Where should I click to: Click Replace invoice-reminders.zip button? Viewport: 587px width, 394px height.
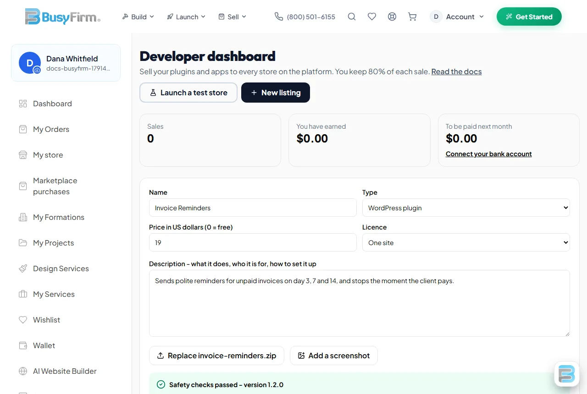(216, 356)
